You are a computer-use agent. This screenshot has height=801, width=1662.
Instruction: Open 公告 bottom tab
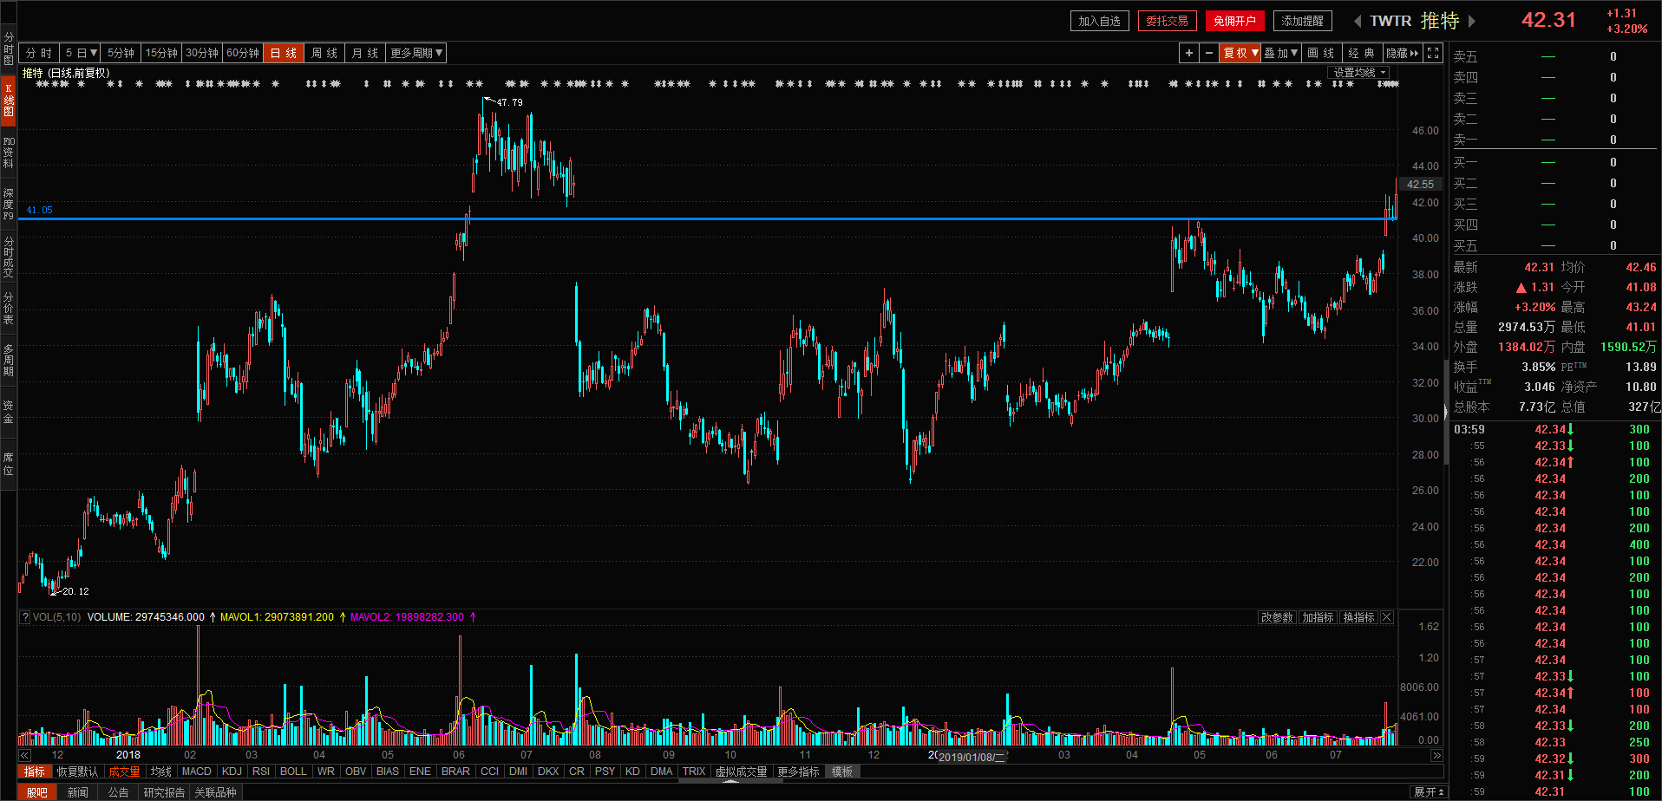click(x=118, y=792)
